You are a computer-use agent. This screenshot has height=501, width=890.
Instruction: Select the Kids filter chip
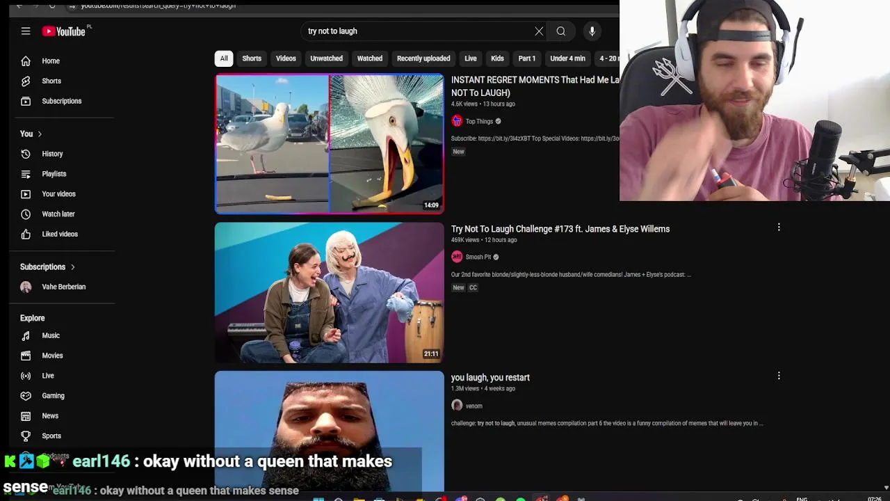[497, 58]
